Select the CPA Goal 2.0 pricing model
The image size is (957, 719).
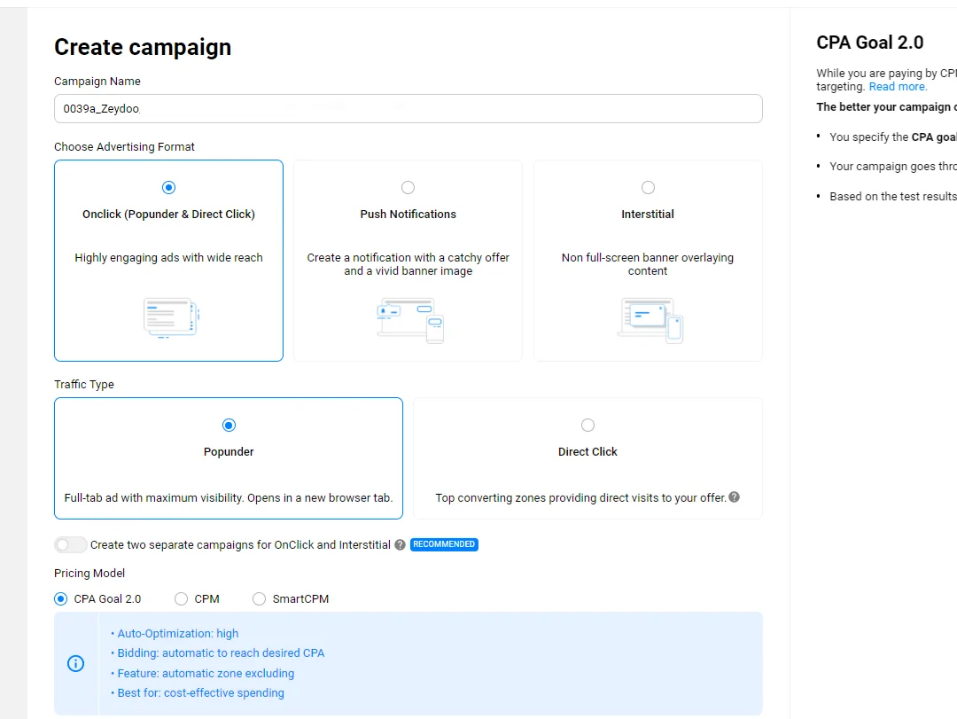tap(61, 598)
